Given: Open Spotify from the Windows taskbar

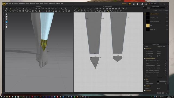Looking at the screenshot, I should pos(74,97).
